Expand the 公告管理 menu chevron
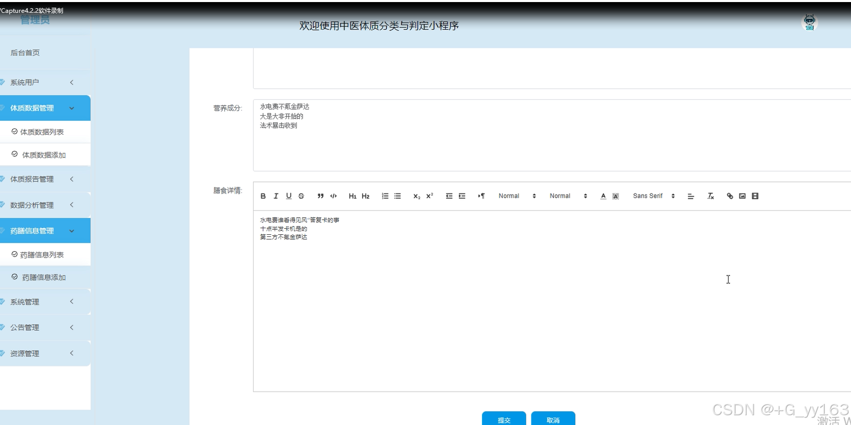This screenshot has width=851, height=425. [x=72, y=327]
